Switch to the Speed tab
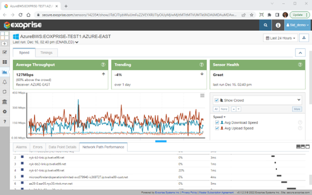This screenshot has height=195, width=312. (24, 52)
